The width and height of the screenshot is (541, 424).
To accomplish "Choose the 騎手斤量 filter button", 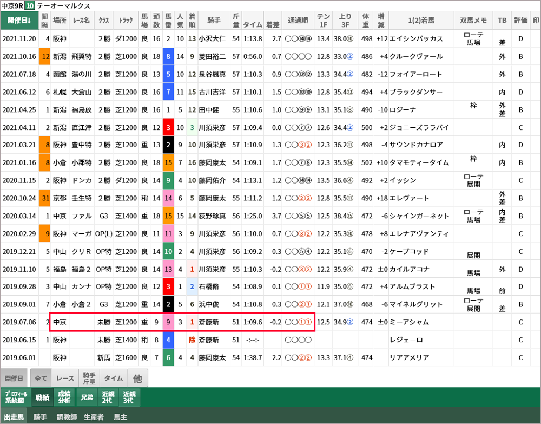I will pos(89,378).
